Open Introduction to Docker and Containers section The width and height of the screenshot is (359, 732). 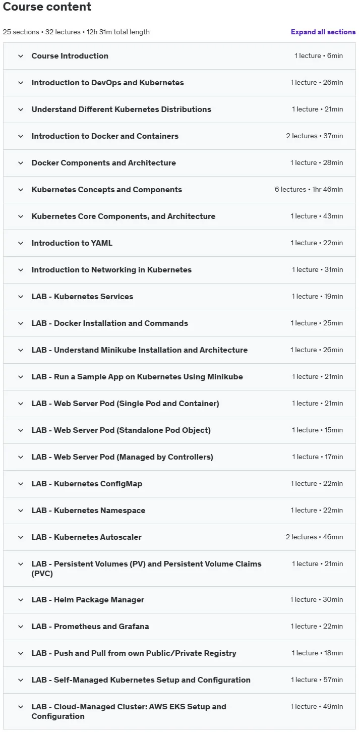coord(179,136)
